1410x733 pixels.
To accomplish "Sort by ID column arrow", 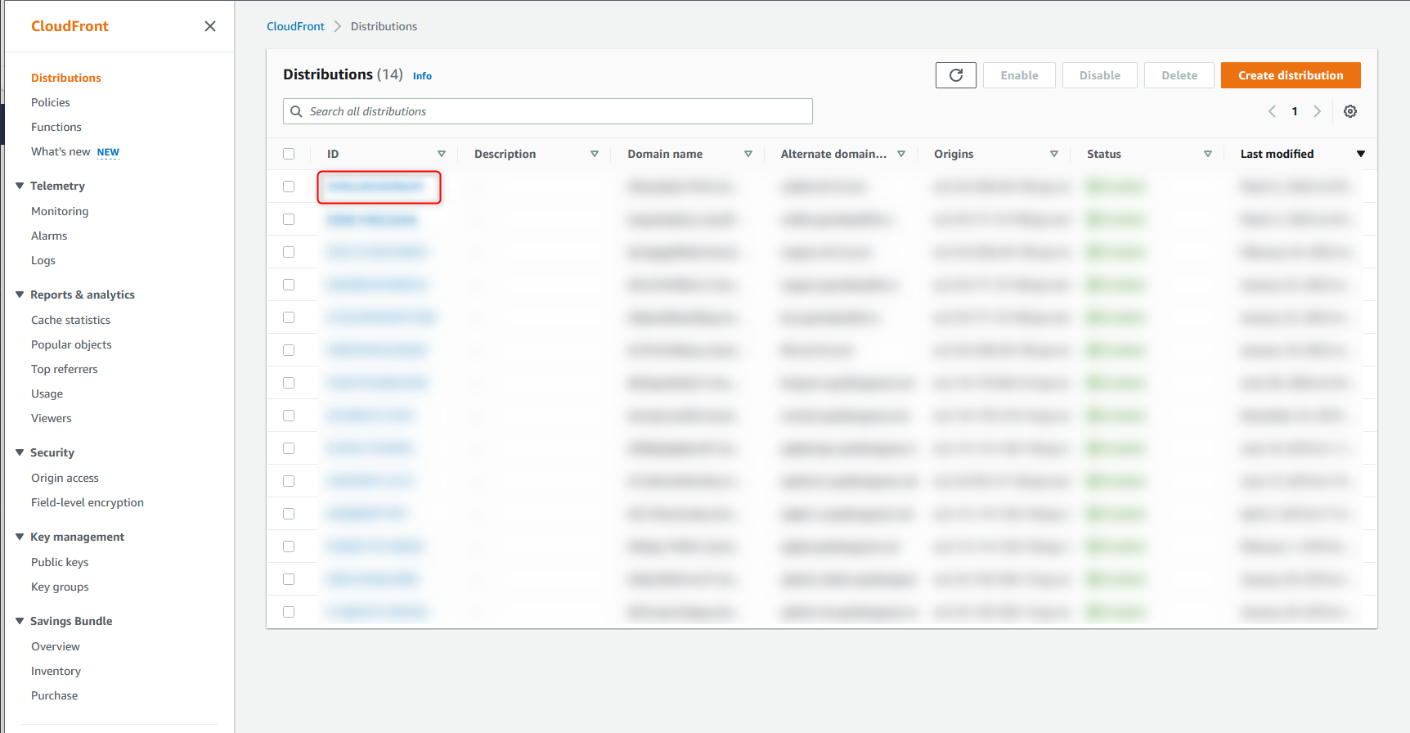I will point(442,154).
